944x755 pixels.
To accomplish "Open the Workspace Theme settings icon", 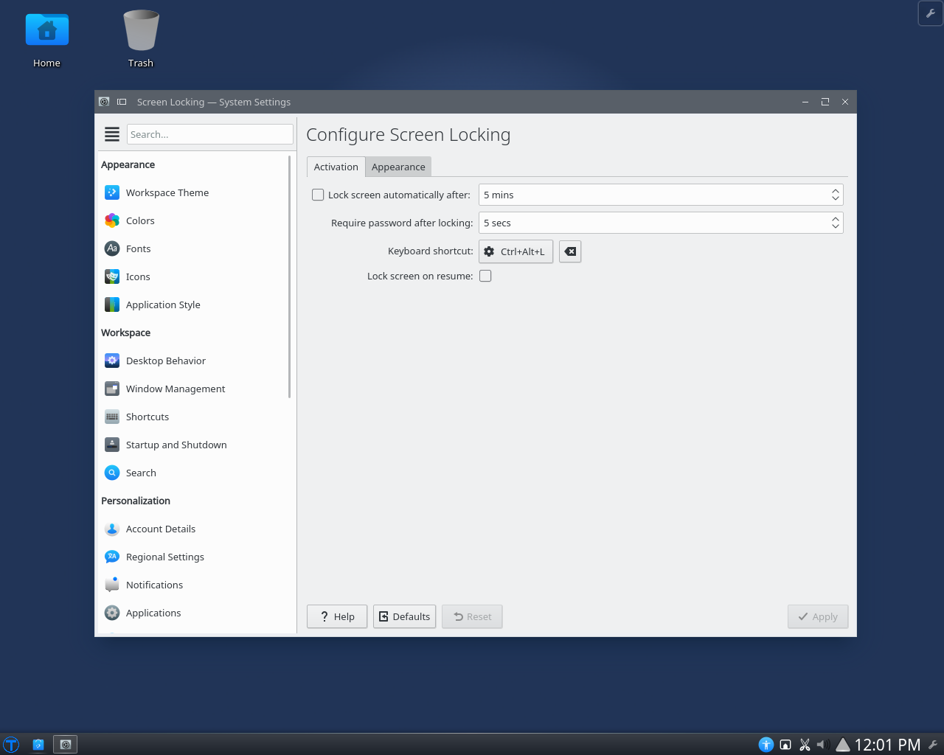I will [112, 192].
